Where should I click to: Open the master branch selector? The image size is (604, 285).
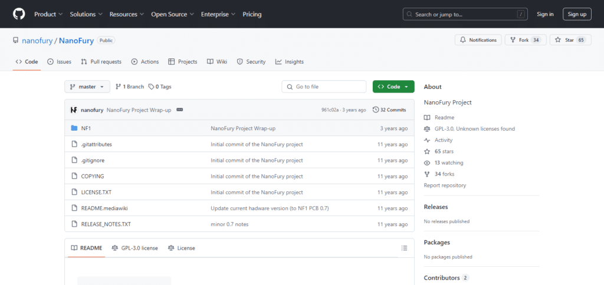coord(87,87)
